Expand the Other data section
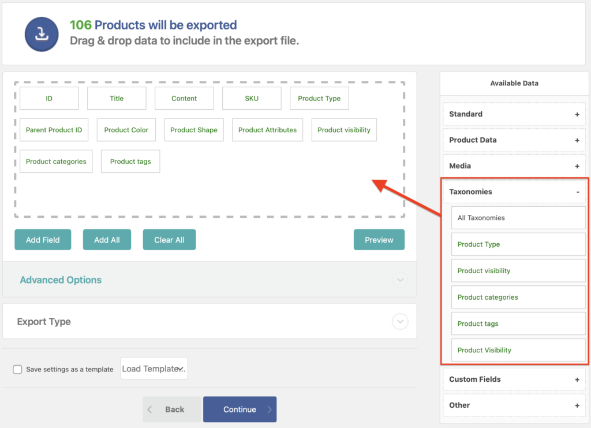 577,405
